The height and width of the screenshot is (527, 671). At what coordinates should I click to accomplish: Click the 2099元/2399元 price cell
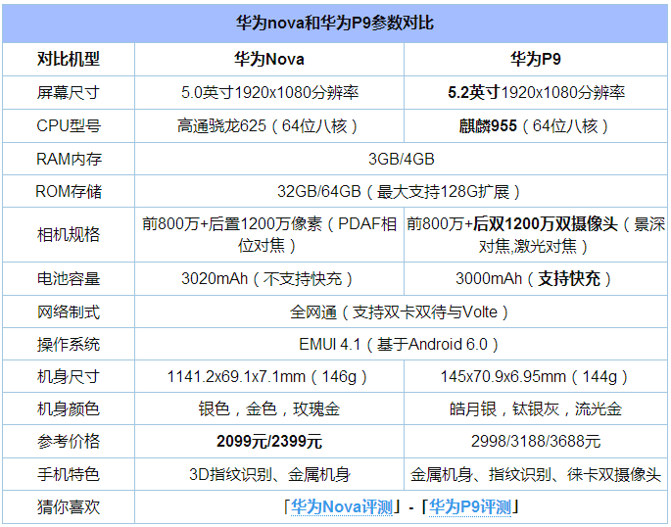[x=269, y=442]
